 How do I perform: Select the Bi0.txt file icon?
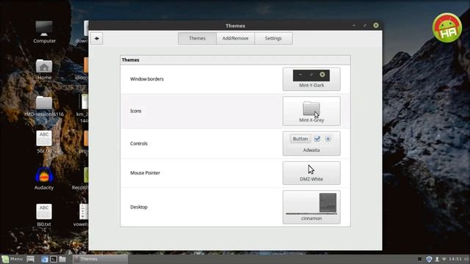44,215
